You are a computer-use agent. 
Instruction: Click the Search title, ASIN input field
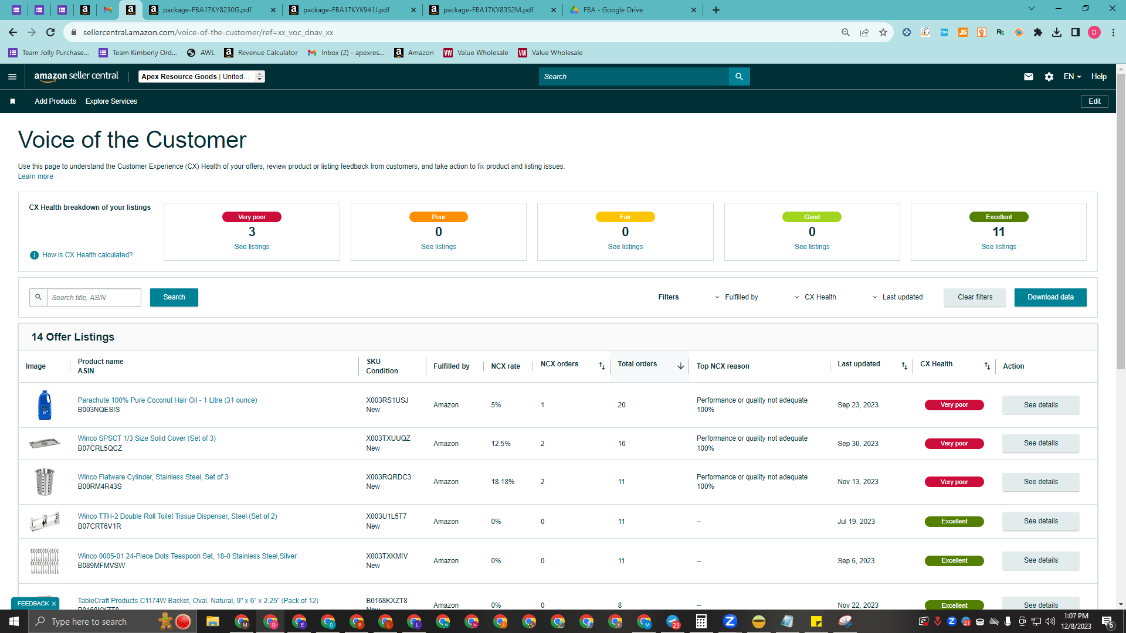(x=94, y=297)
